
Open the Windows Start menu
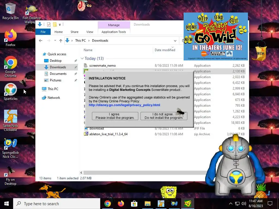[x=7, y=204]
